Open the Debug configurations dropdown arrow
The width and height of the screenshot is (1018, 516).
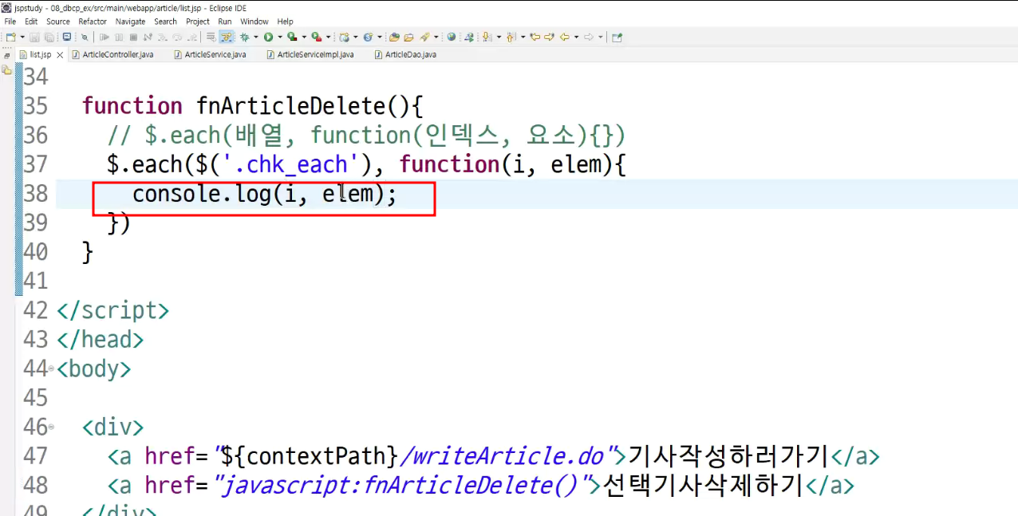pos(256,37)
